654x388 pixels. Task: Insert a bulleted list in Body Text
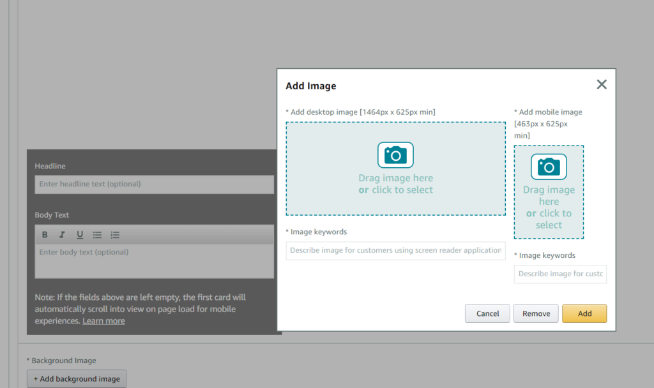click(x=97, y=235)
